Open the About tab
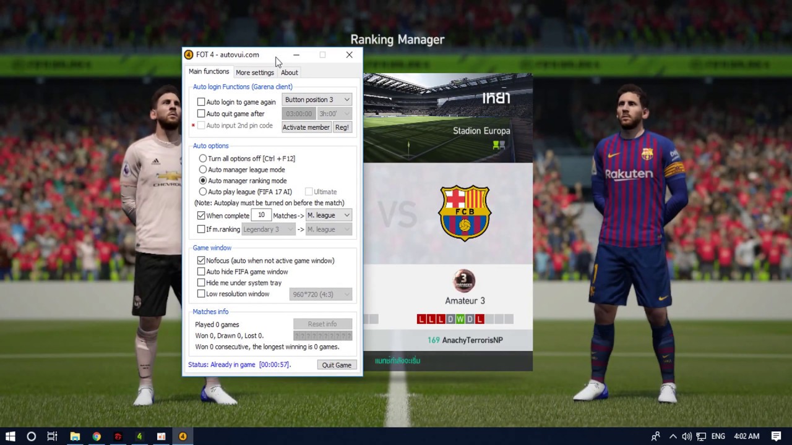Image resolution: width=792 pixels, height=445 pixels. [x=289, y=72]
